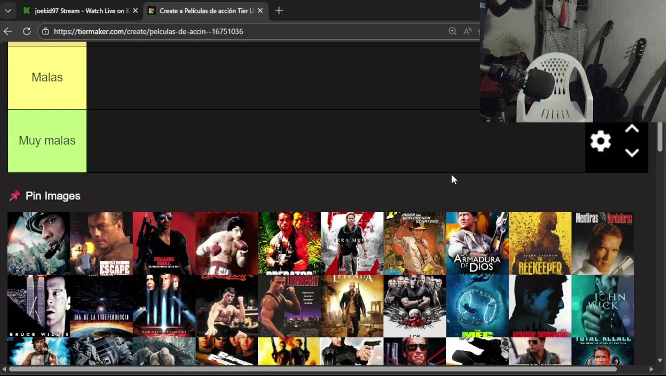Select the San Andreas helicopter pilot poster
666x376 pixels.
point(39,243)
